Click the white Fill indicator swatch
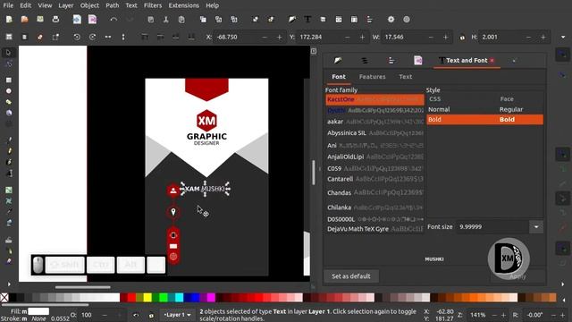572x322 pixels. 38,311
